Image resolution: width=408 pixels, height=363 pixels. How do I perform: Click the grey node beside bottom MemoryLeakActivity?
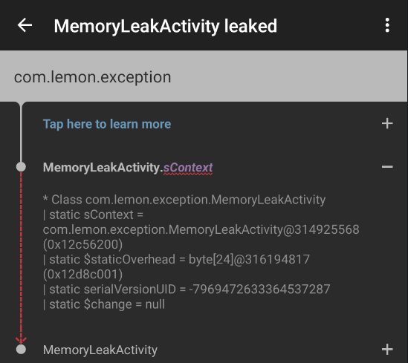(21, 349)
